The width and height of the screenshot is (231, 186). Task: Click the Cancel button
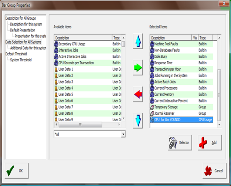pos(214,171)
